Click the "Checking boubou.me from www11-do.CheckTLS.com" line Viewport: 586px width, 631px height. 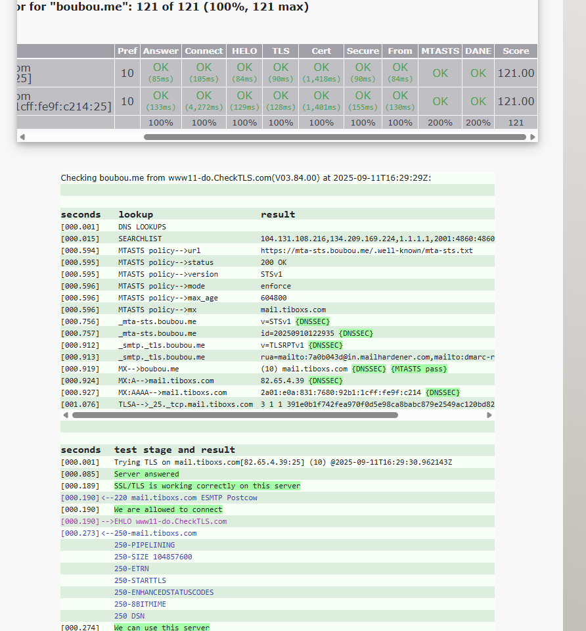coord(246,178)
